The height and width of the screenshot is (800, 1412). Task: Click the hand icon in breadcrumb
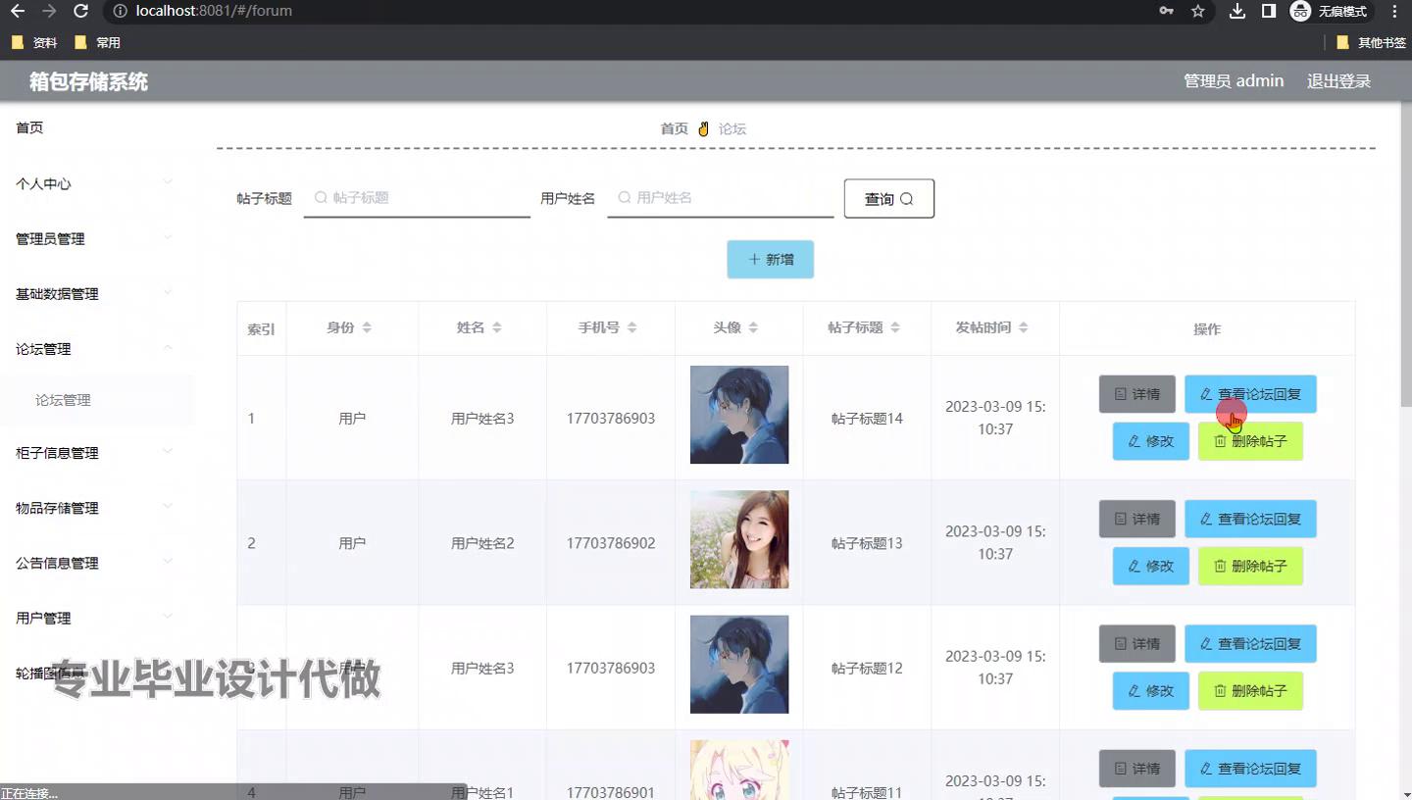(x=703, y=128)
